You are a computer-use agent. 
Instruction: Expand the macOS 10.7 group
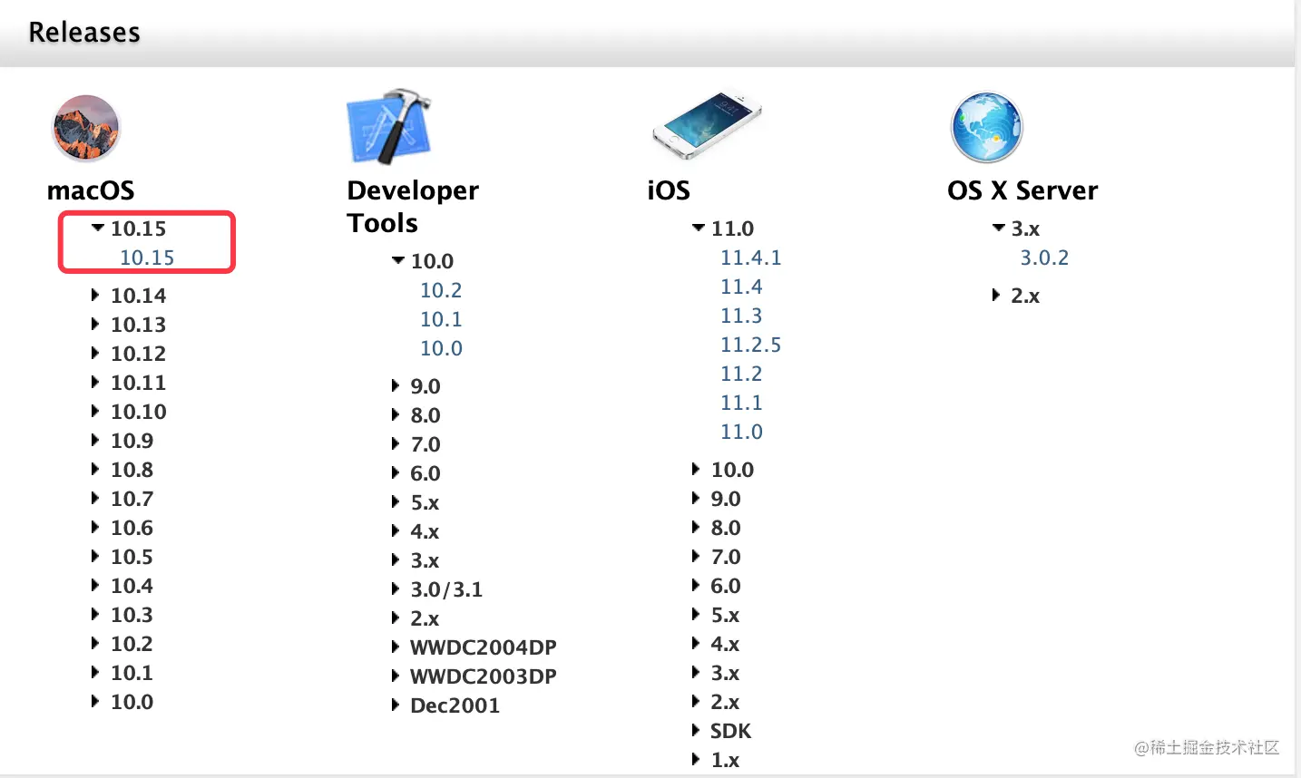pos(95,498)
